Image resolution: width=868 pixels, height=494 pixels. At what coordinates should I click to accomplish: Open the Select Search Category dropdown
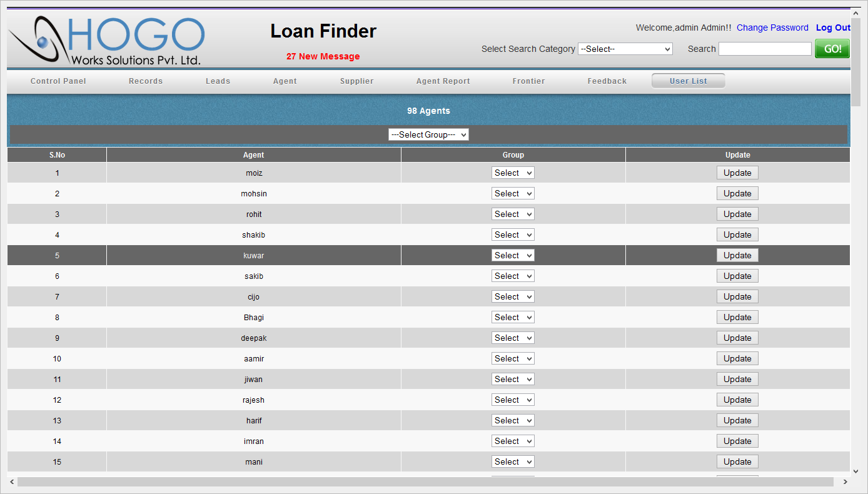[x=625, y=49]
